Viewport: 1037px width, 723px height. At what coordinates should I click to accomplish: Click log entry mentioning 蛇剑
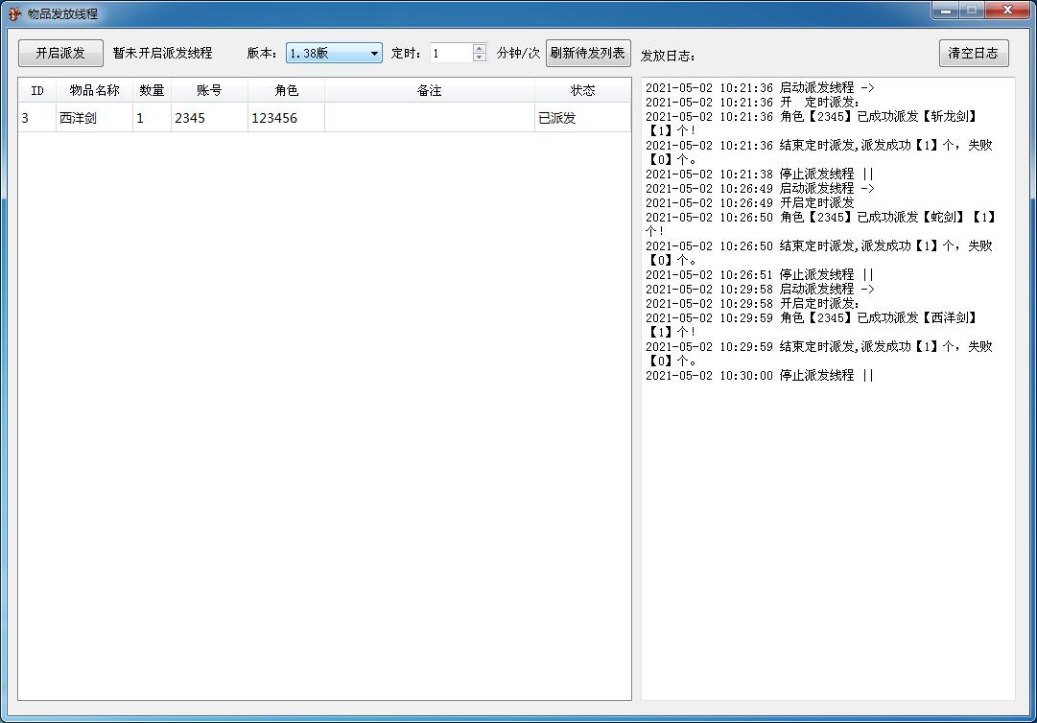click(821, 224)
